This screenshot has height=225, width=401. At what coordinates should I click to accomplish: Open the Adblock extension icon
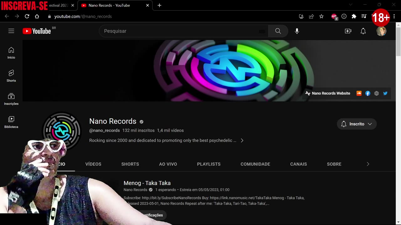[x=334, y=17]
